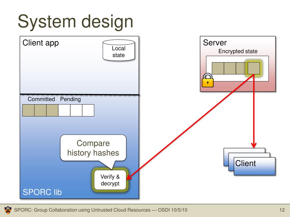Click the Princeton shield logo in footer
This screenshot has height=217, width=290.
coord(8,210)
